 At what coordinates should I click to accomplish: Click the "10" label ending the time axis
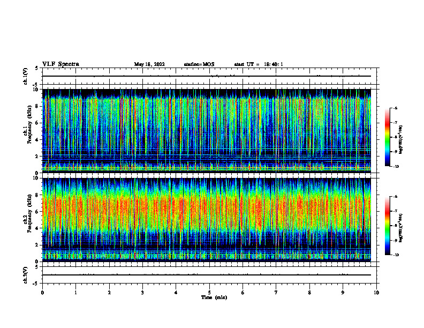[376, 293]
